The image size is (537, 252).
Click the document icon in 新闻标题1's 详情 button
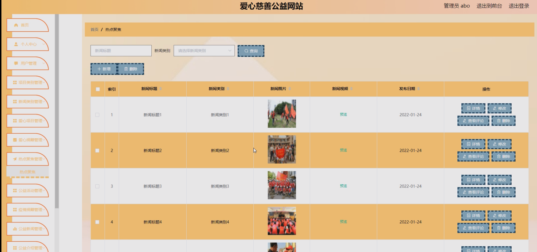pyautogui.click(x=468, y=108)
